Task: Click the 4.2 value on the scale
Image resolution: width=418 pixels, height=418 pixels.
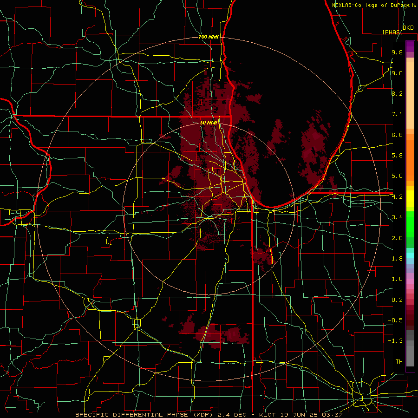Action: tap(397, 197)
